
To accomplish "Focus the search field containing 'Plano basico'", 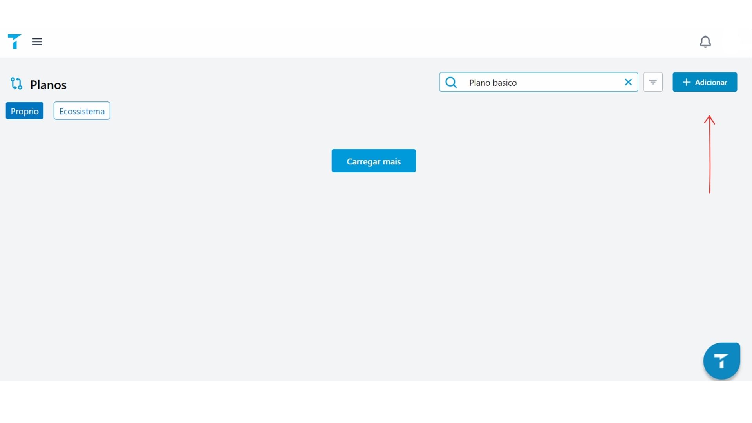I will point(539,82).
